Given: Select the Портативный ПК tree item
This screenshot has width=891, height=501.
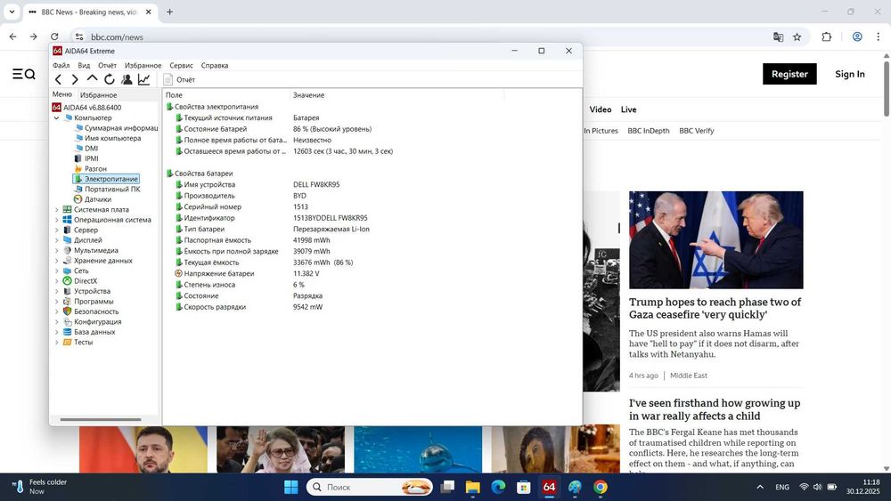Looking at the screenshot, I should (x=108, y=190).
